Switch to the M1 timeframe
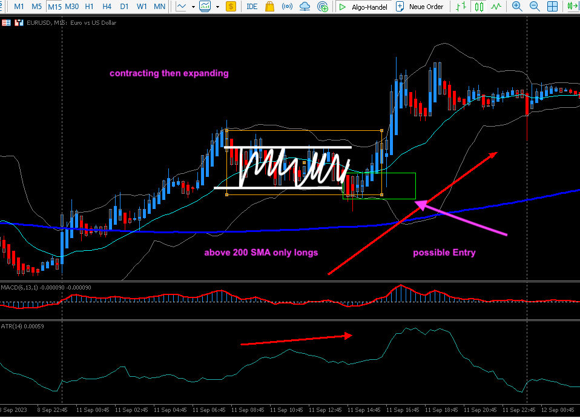 click(19, 6)
